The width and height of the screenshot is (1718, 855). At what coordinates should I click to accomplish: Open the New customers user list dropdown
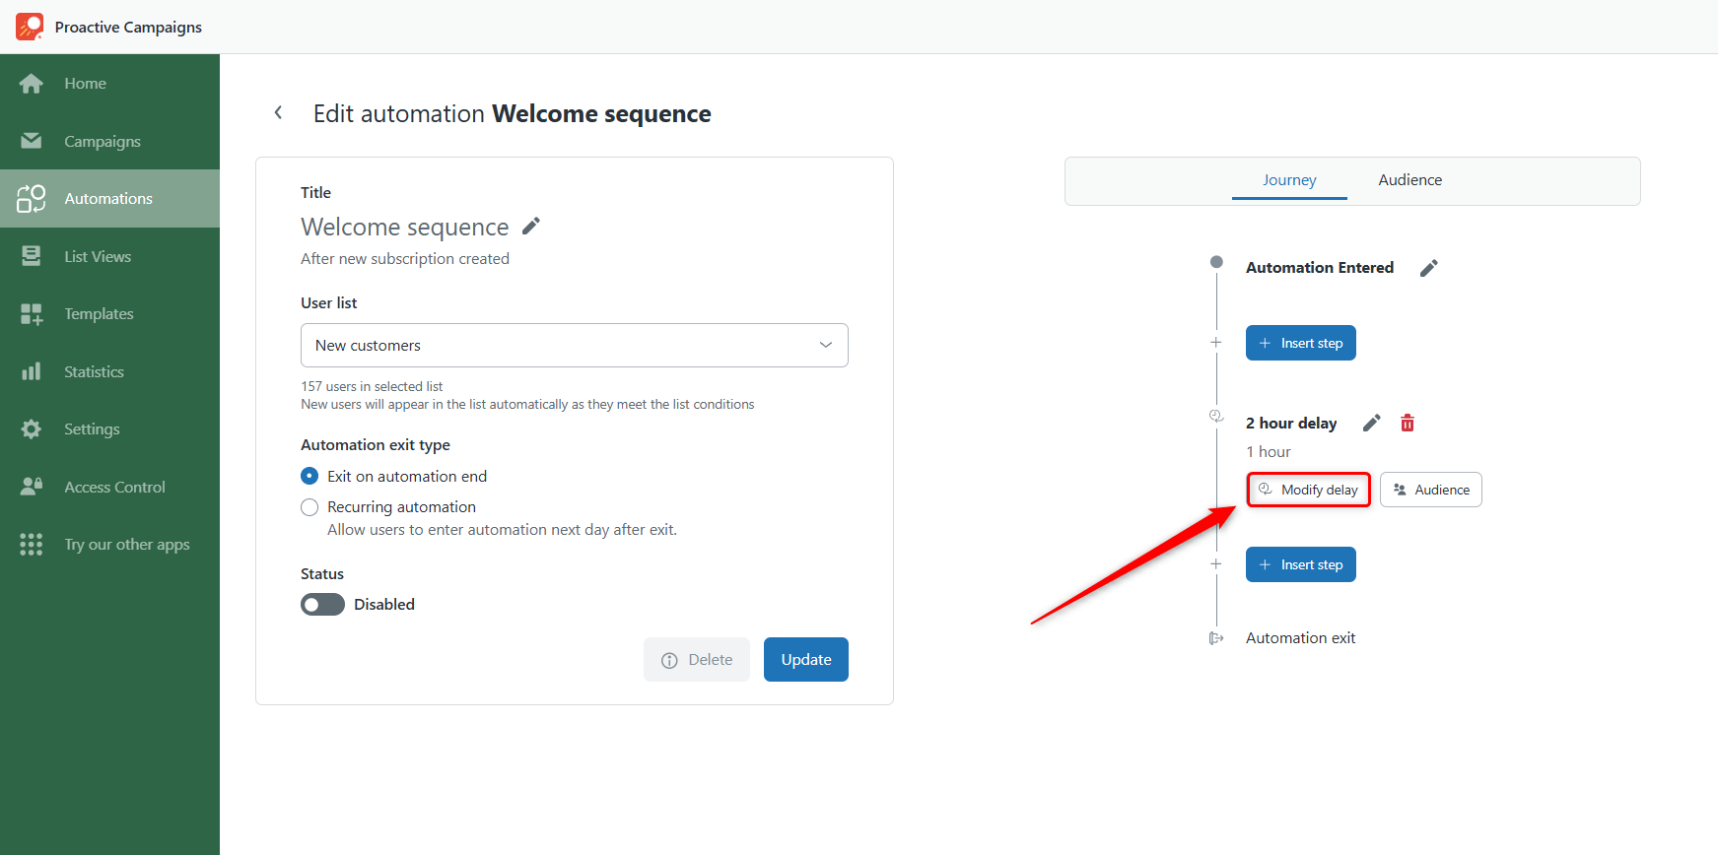coord(575,346)
